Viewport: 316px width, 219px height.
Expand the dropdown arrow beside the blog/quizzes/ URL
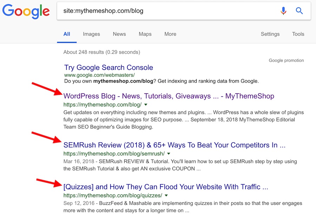coord(166,195)
